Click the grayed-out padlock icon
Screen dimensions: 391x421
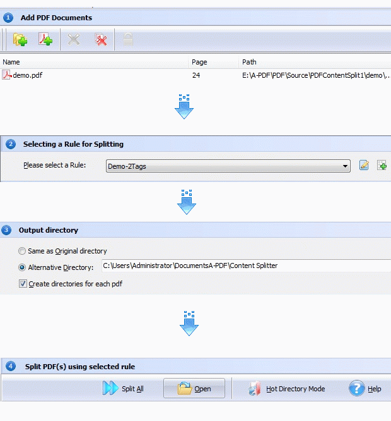128,39
